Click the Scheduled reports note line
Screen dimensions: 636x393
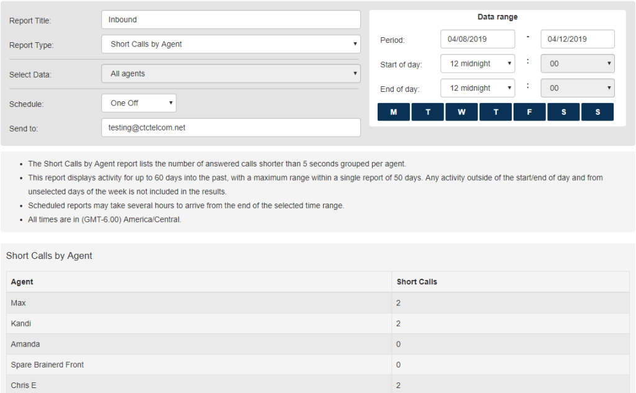(x=186, y=206)
